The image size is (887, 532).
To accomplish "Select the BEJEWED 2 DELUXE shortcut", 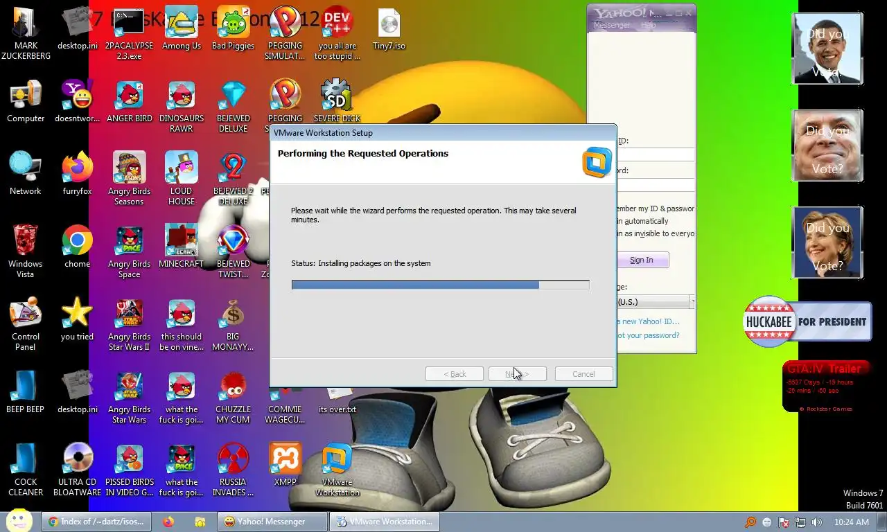I will tap(233, 179).
